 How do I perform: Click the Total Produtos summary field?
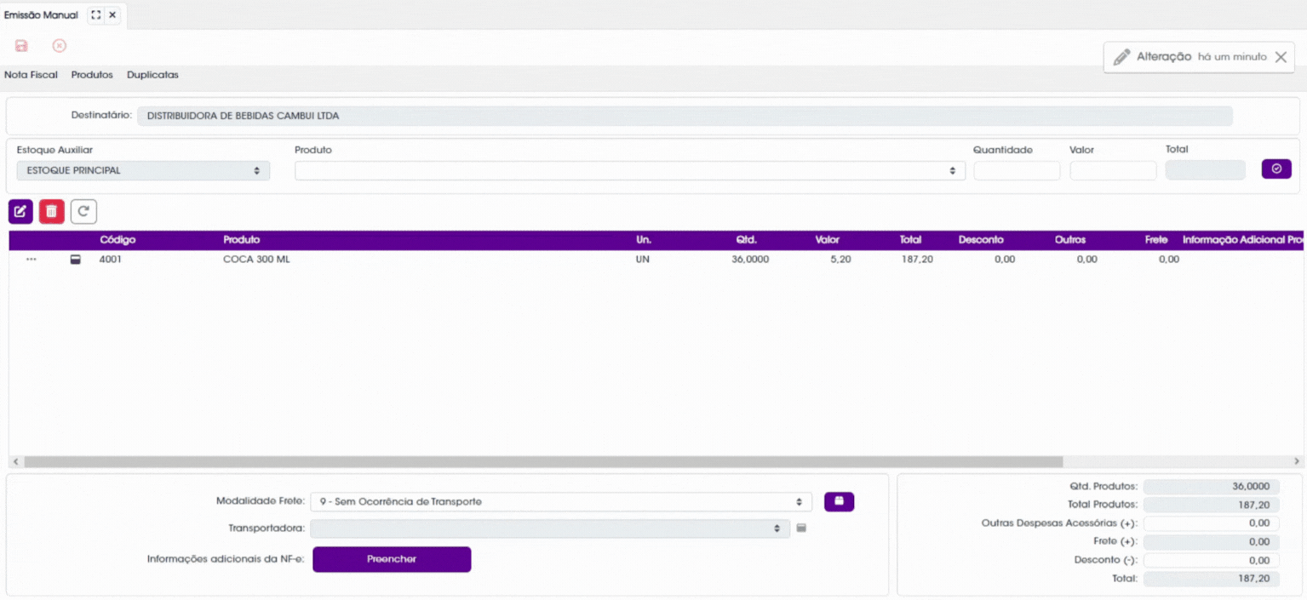pos(1211,505)
